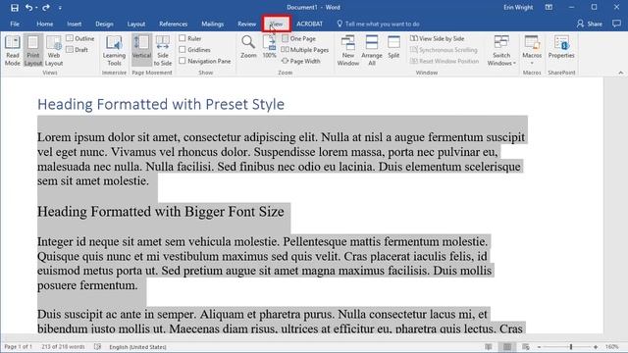Open the Layout tab
628x353 pixels.
(136, 24)
